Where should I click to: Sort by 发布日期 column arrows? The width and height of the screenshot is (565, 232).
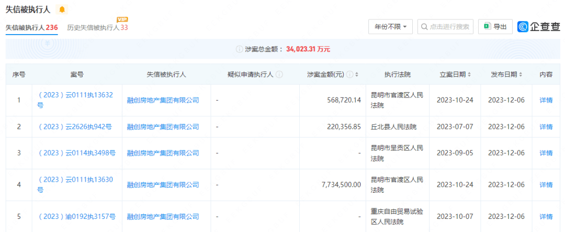tap(521, 75)
